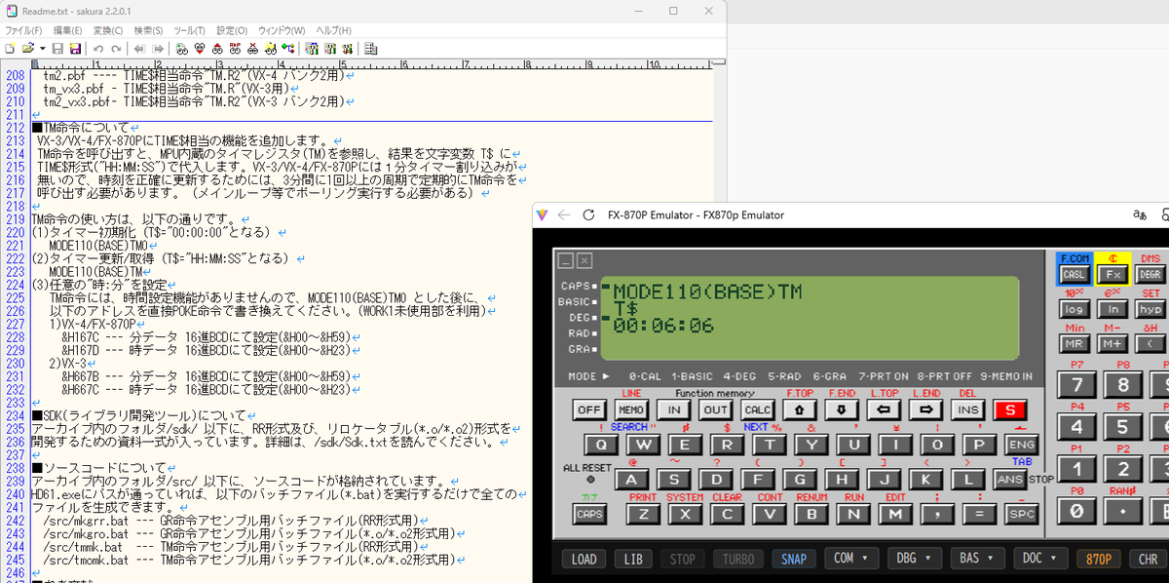Viewport: 1169px width, 583px height.
Task: Open the DOC dropdown in emulator bar
Action: tap(1039, 559)
